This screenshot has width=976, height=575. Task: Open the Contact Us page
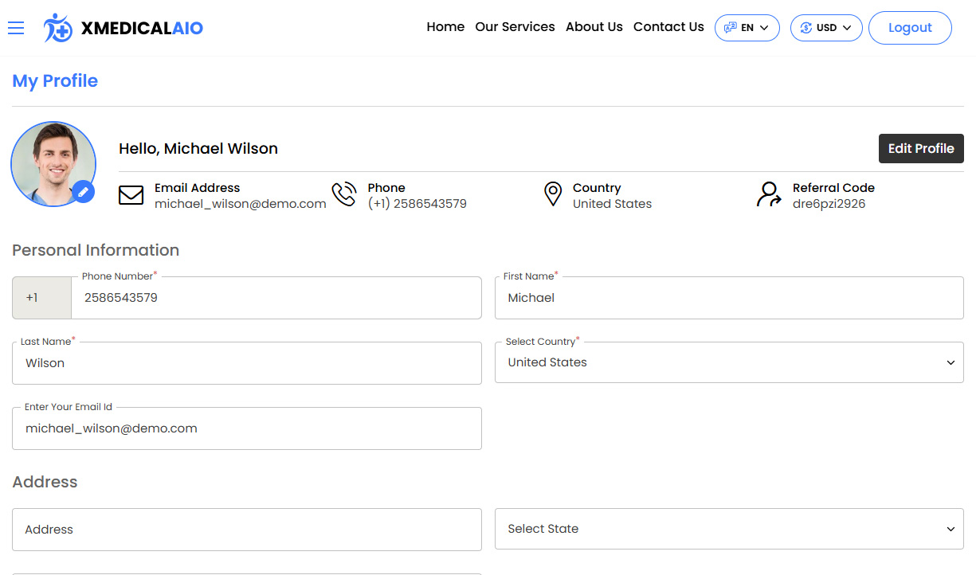pos(668,26)
